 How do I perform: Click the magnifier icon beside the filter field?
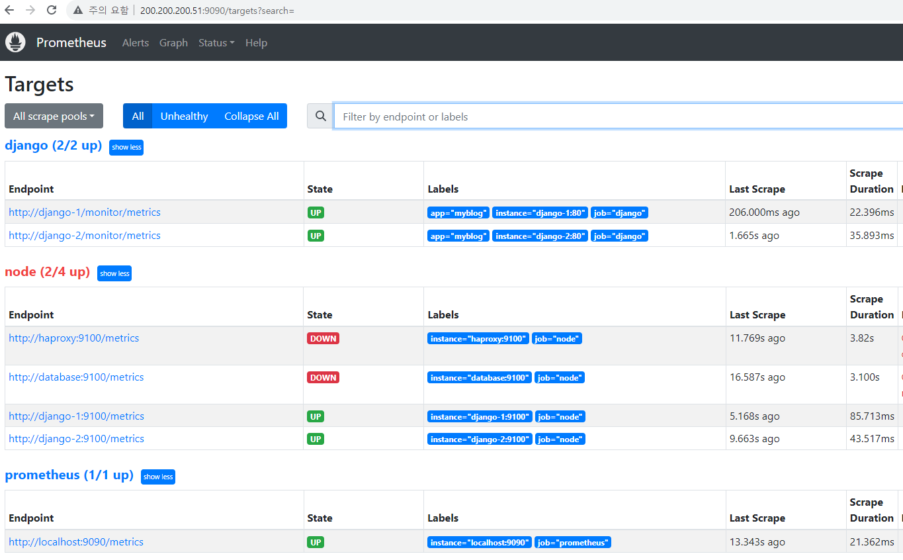pyautogui.click(x=321, y=116)
